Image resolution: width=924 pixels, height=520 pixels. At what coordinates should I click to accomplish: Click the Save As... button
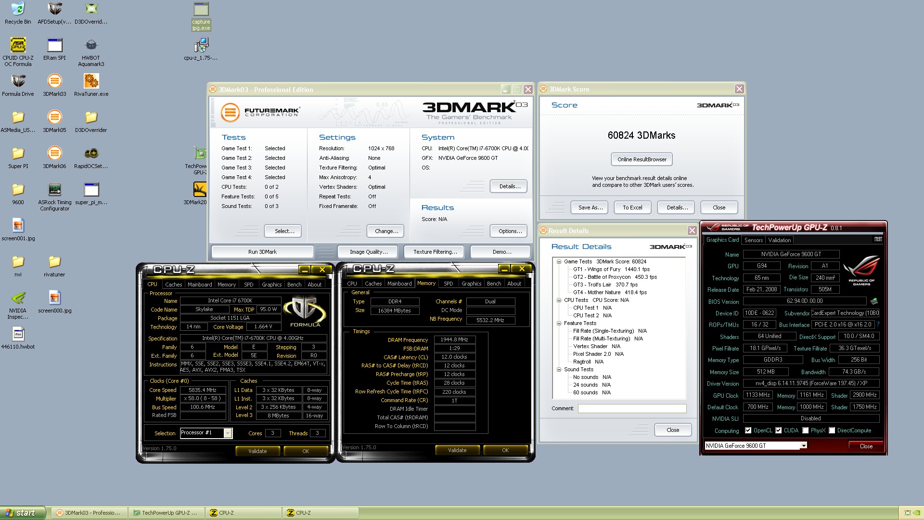pos(590,208)
